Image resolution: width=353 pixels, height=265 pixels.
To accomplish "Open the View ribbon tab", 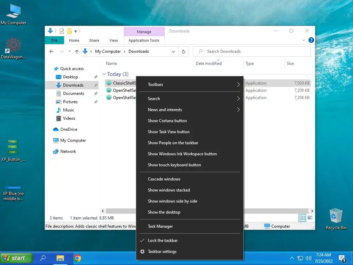I will [113, 40].
